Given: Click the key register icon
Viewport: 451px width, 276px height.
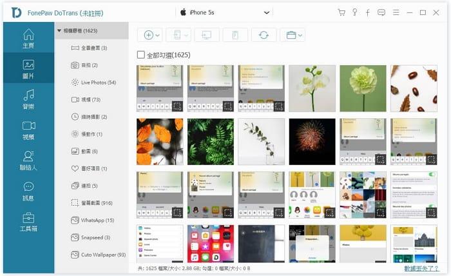Looking at the screenshot, I should 355,12.
